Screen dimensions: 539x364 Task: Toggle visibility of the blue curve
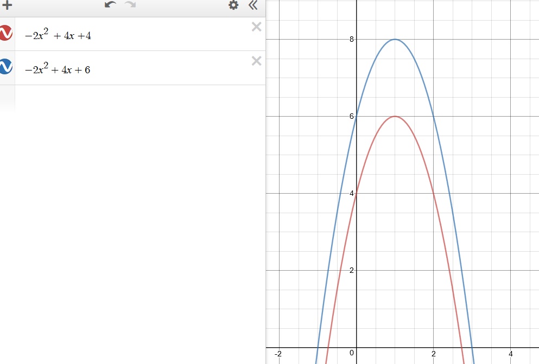5,67
